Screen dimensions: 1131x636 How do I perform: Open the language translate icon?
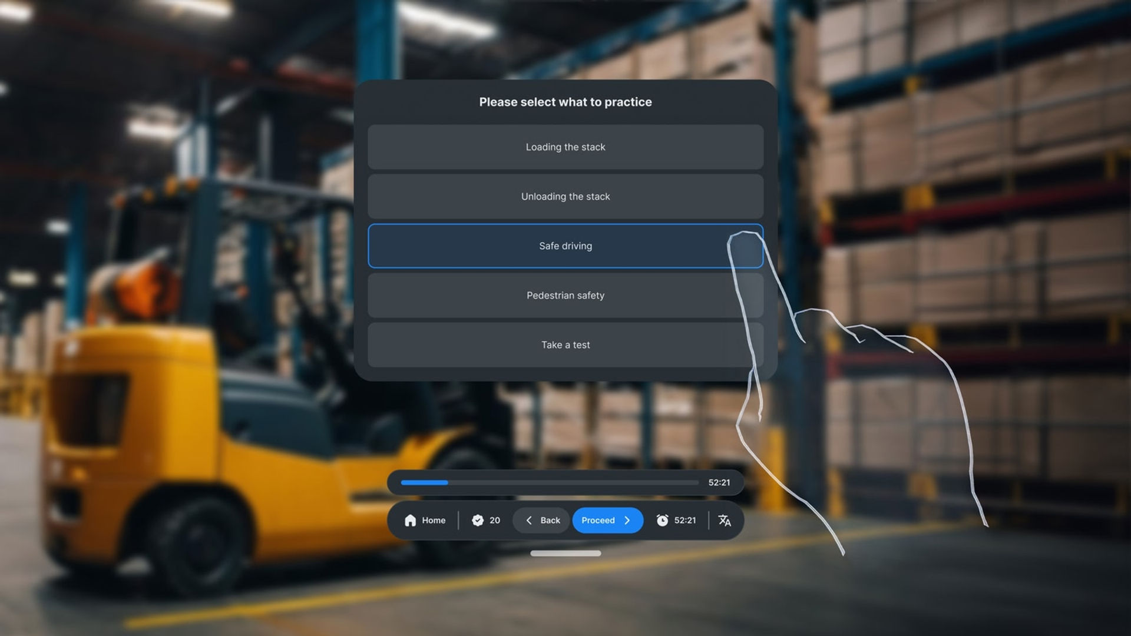point(725,520)
